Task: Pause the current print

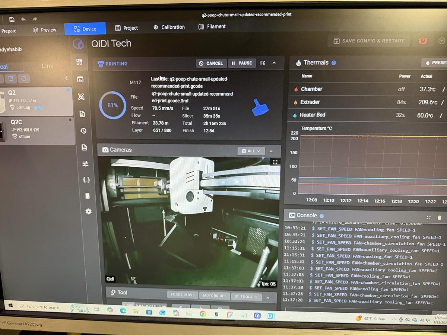Action: (x=242, y=63)
